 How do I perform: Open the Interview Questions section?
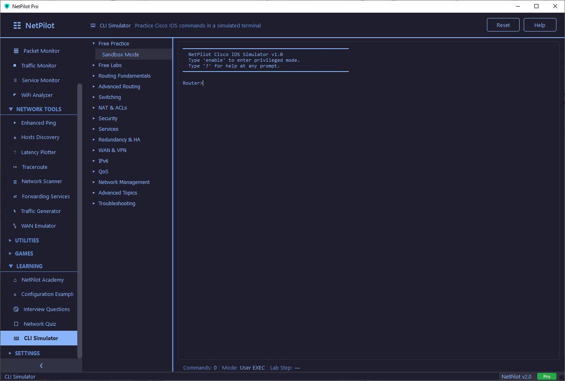coord(45,309)
